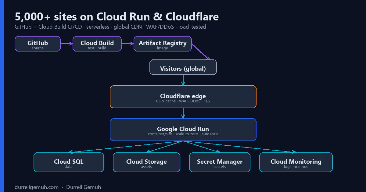This screenshot has width=366, height=192.
Task: Click the 'Durrell Gemuh' author name
Action: [84, 187]
